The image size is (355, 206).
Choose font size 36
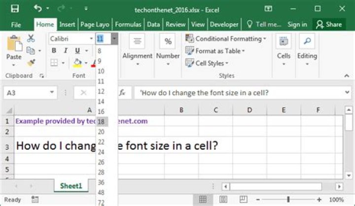101,182
